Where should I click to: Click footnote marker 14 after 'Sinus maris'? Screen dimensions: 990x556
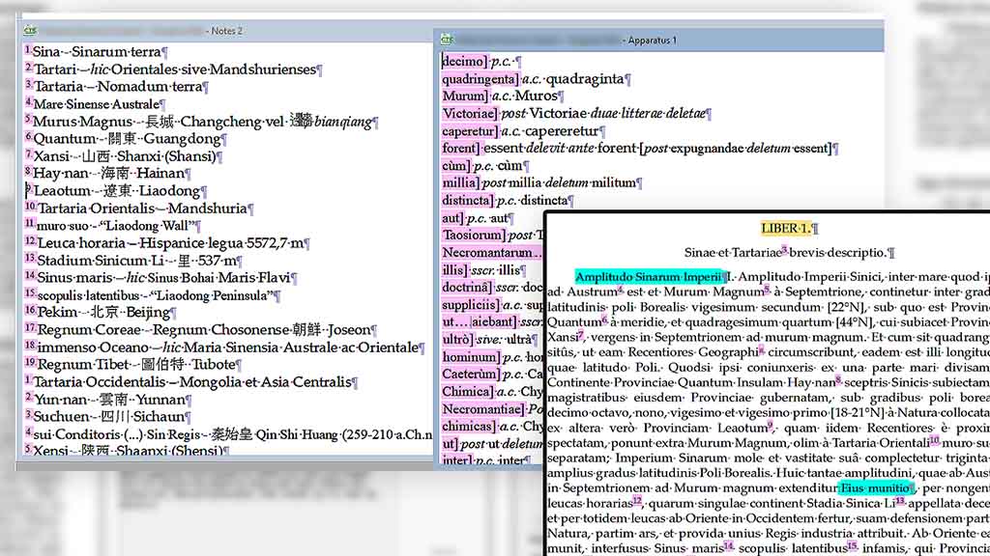click(729, 546)
